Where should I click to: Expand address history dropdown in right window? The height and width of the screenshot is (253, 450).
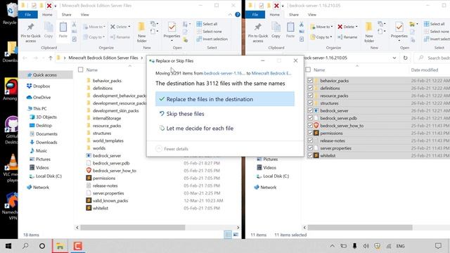[394, 58]
